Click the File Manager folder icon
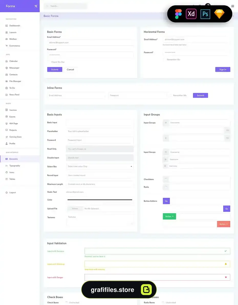Screen dimensions: 238x305 click(x=7, y=81)
